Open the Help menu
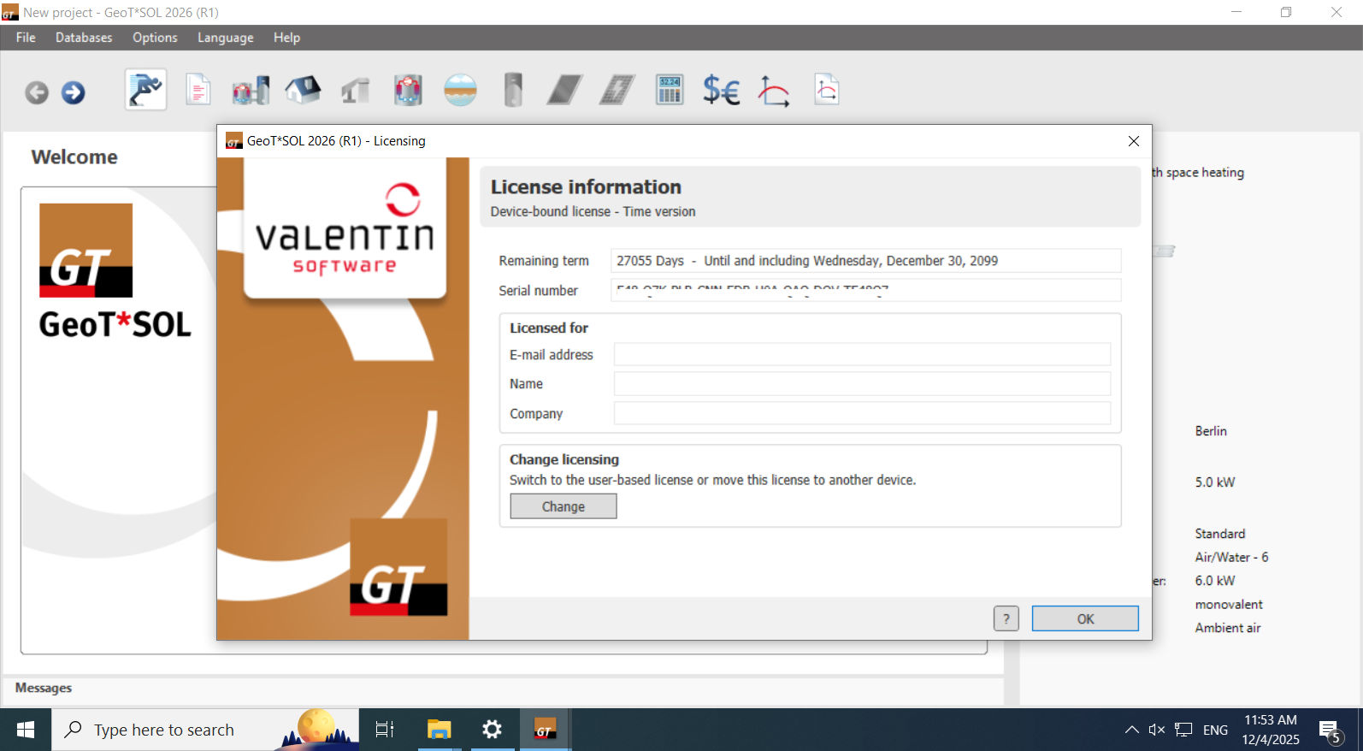Viewport: 1363px width, 751px height. [286, 38]
